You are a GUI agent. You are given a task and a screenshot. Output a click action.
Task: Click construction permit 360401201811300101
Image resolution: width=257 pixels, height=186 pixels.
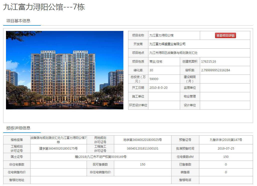tap(143, 149)
